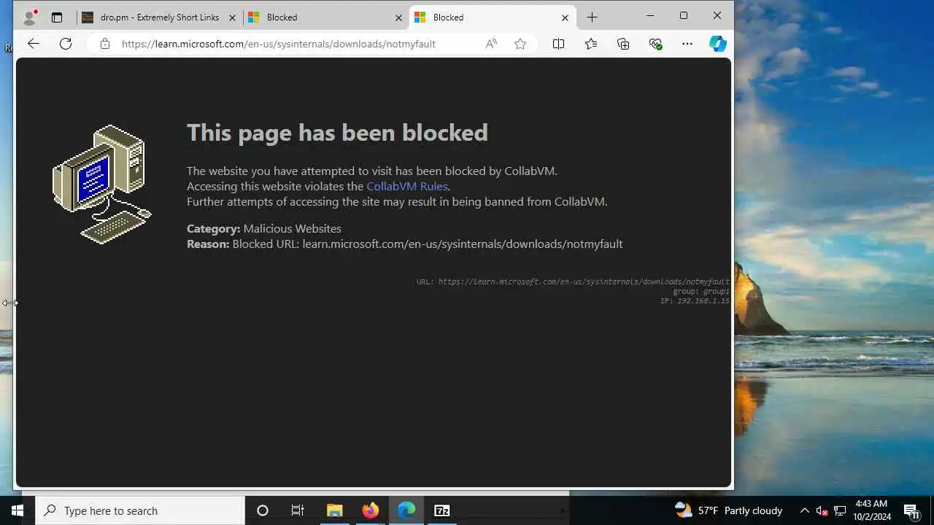Open 7-Zip from taskbar
Viewport: 934px width, 525px height.
coord(442,510)
